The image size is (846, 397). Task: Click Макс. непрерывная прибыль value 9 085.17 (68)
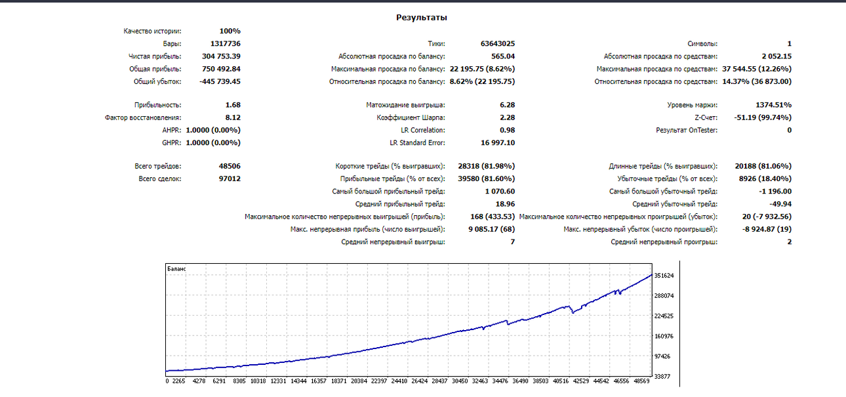click(491, 229)
